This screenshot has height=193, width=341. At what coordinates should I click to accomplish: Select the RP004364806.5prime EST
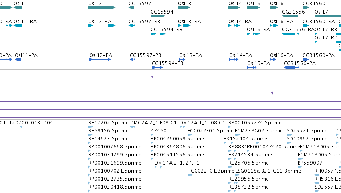pos(152,151)
